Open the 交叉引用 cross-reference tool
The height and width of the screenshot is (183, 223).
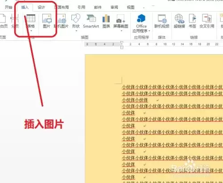(x=207, y=21)
